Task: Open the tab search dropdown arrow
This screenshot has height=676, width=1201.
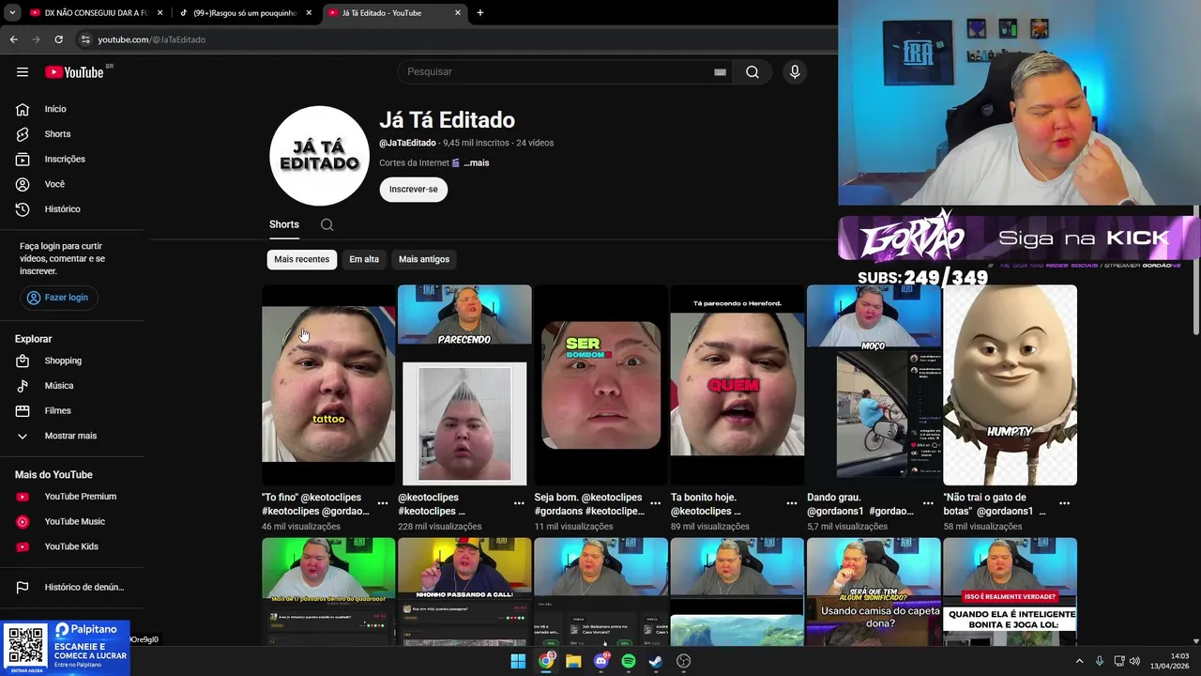Action: click(x=12, y=13)
